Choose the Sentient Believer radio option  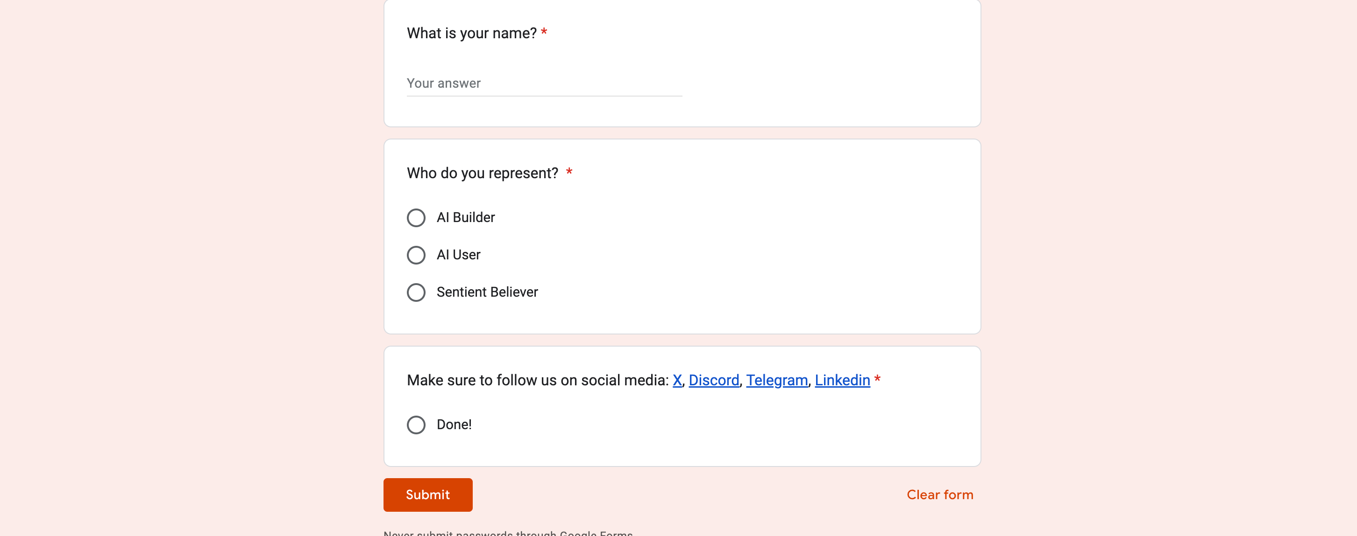click(x=416, y=292)
